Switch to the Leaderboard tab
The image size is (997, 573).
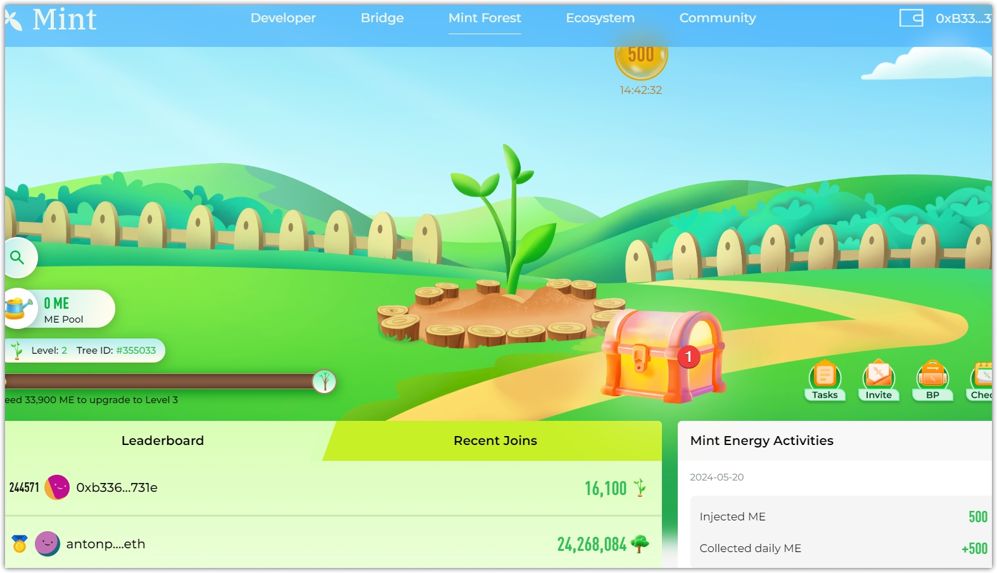click(163, 441)
